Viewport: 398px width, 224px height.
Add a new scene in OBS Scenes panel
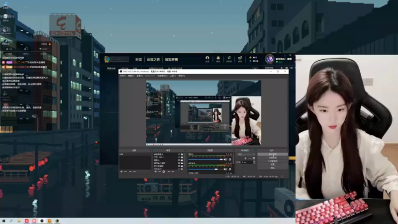[x=121, y=171]
